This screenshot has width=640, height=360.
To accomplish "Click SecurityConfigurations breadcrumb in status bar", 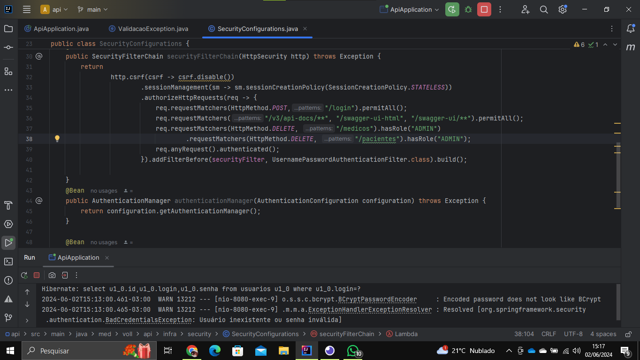I will [x=260, y=334].
